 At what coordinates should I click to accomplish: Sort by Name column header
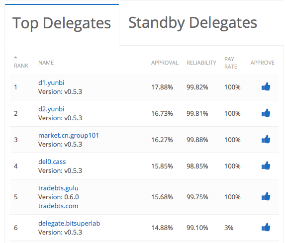46,63
